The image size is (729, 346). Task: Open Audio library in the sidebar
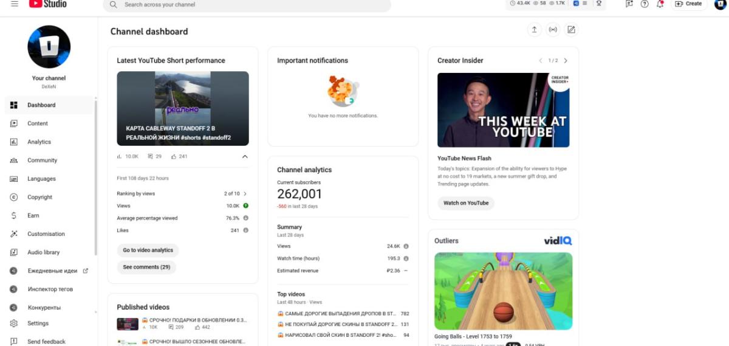point(49,252)
